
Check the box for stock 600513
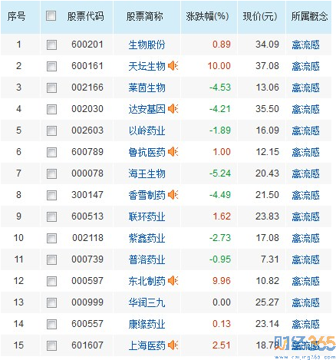(51, 216)
